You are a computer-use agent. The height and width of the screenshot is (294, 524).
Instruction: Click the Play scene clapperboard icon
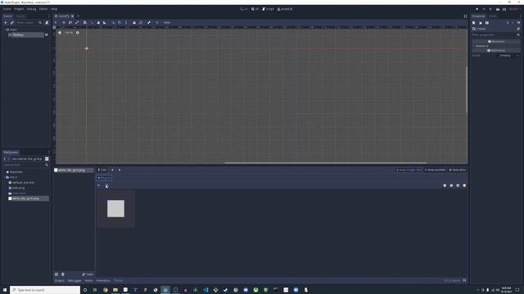coord(498,9)
